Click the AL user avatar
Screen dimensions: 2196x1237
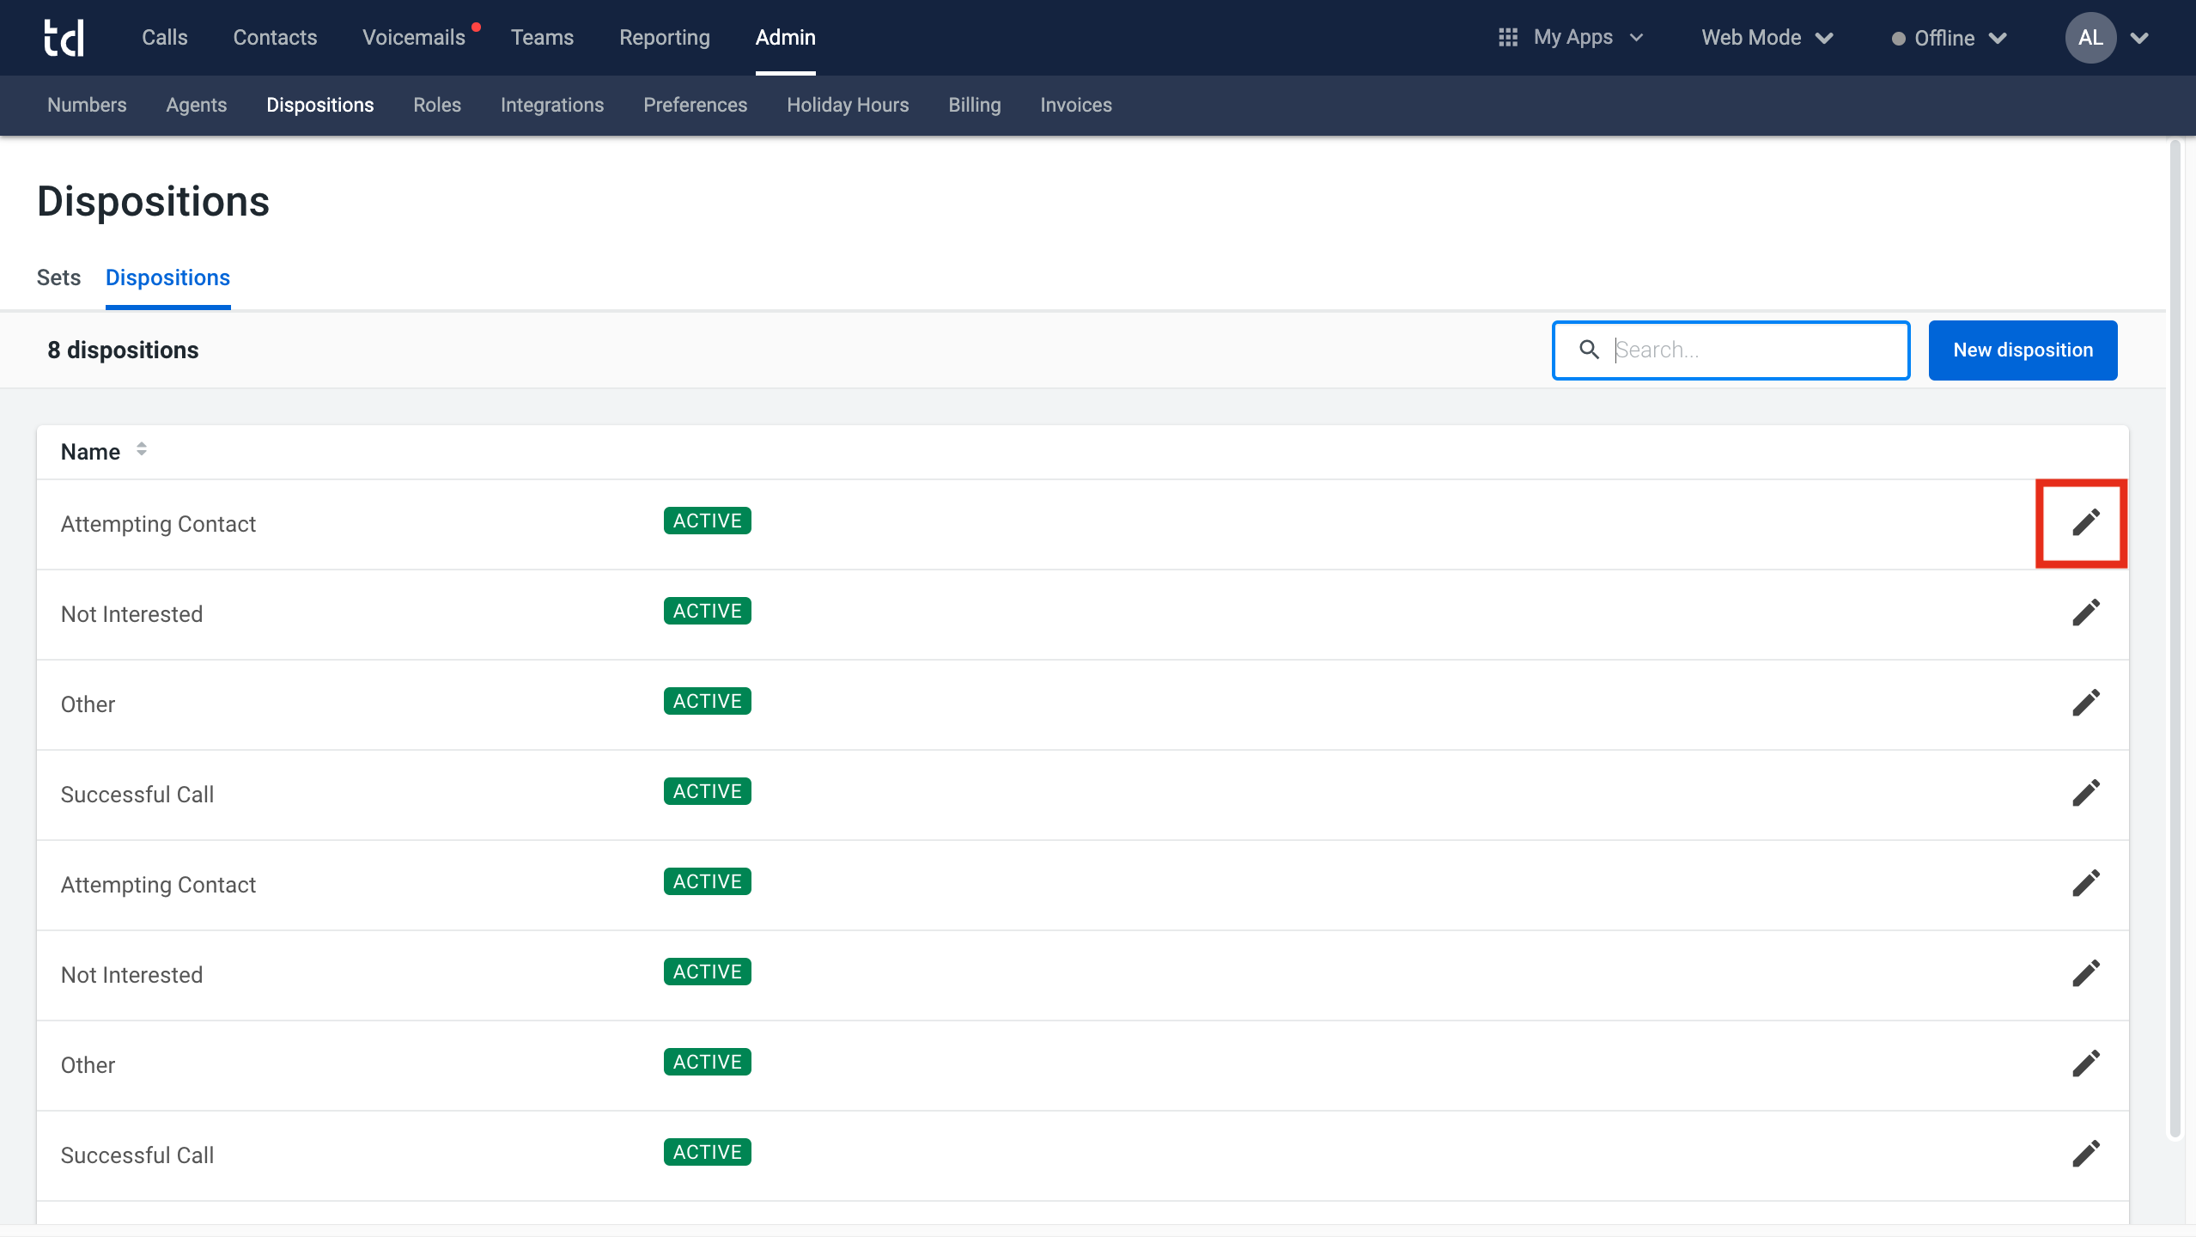pyautogui.click(x=2090, y=38)
